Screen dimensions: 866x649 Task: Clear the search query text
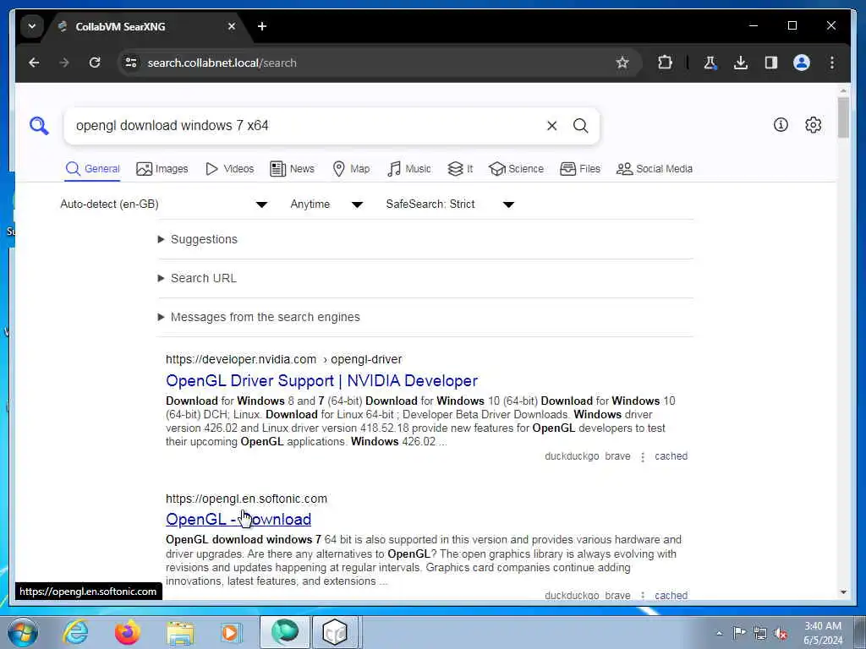551,126
